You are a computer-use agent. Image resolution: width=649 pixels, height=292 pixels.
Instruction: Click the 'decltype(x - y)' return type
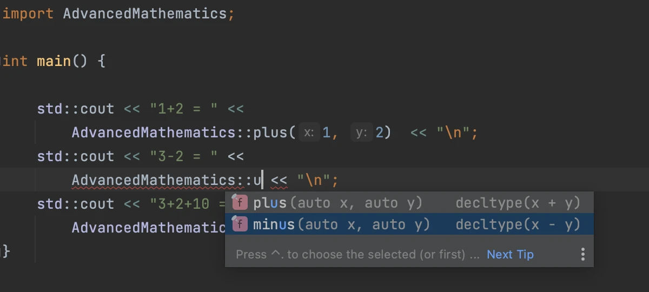click(x=518, y=224)
